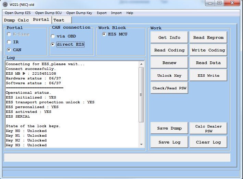Click the 'State of the lock keys.' line
The height and width of the screenshot is (179, 243).
[33, 126]
